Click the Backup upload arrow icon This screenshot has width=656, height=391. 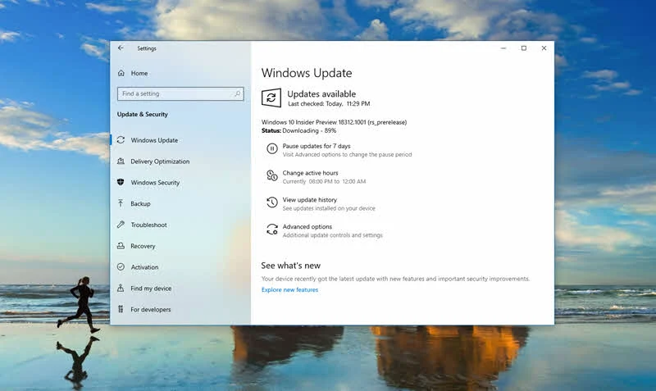click(121, 203)
